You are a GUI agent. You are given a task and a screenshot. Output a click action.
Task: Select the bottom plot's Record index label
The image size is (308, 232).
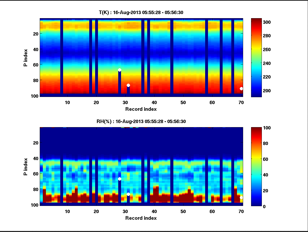coord(141,218)
